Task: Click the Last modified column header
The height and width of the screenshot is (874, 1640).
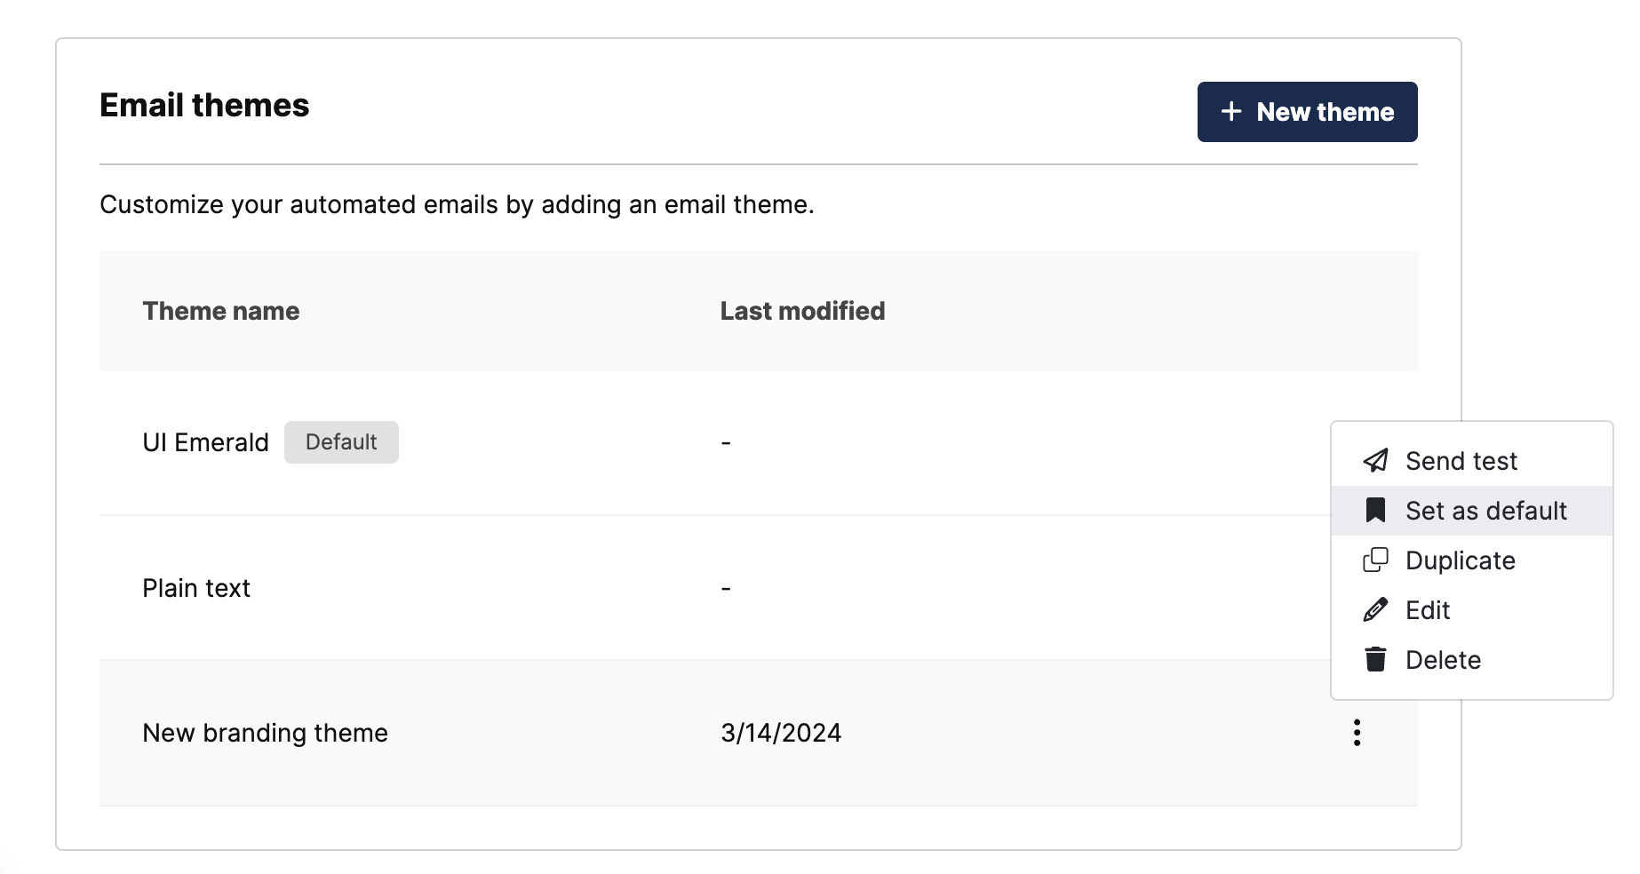Action: click(x=802, y=311)
